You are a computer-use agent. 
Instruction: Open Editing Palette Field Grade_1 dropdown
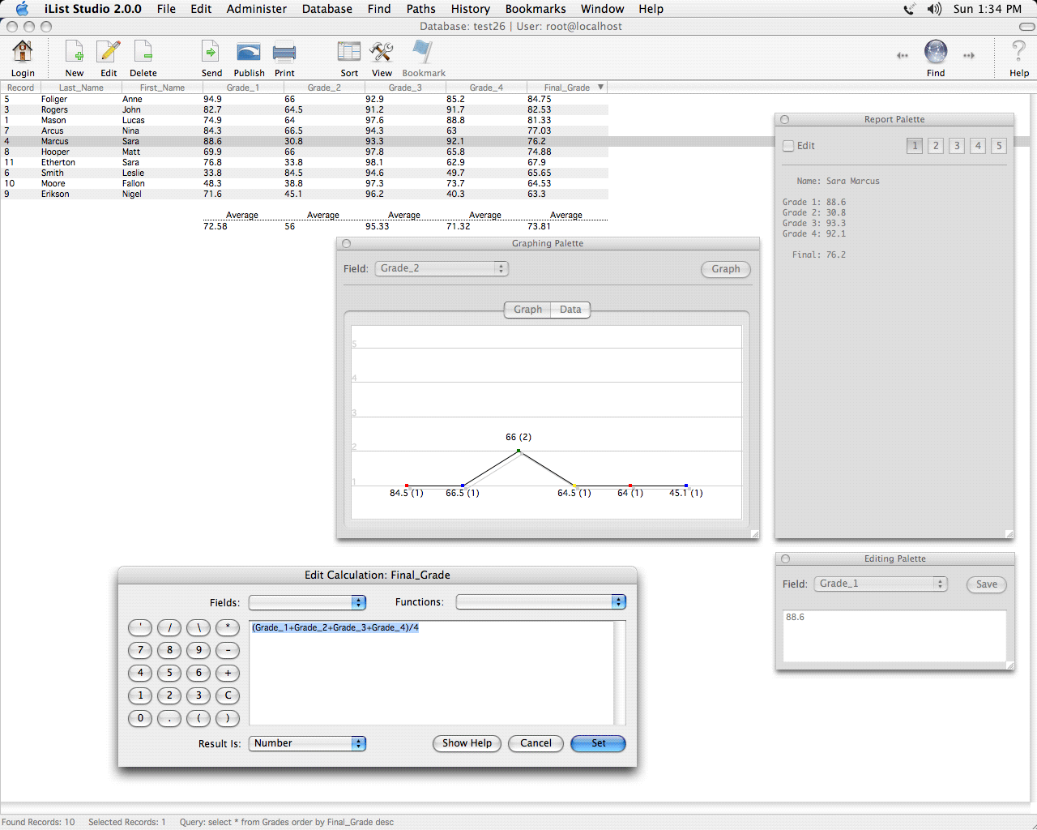click(881, 584)
